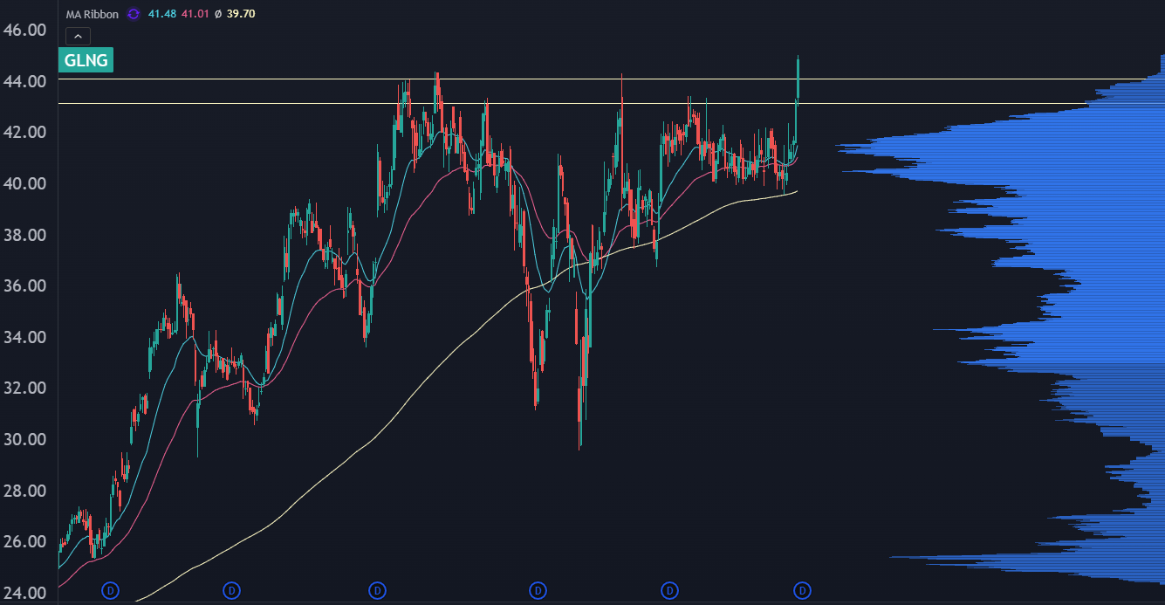Image resolution: width=1165 pixels, height=605 pixels.
Task: Click the 46.00 price axis label
Action: (24, 30)
